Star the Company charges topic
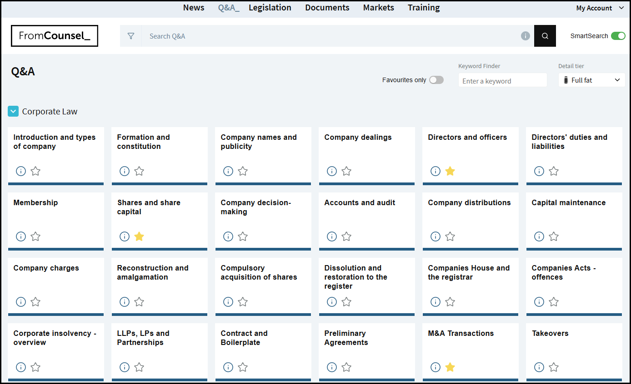This screenshot has width=631, height=384. pyautogui.click(x=35, y=302)
